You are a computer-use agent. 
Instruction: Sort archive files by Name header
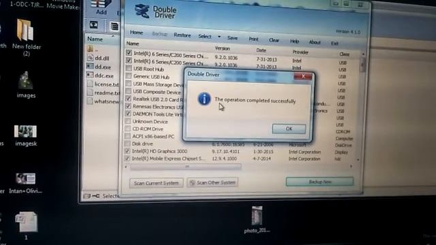(x=95, y=39)
